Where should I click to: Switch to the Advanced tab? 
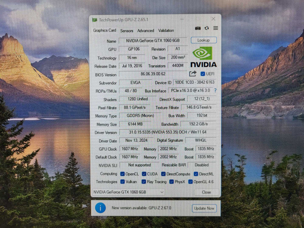coord(146,31)
